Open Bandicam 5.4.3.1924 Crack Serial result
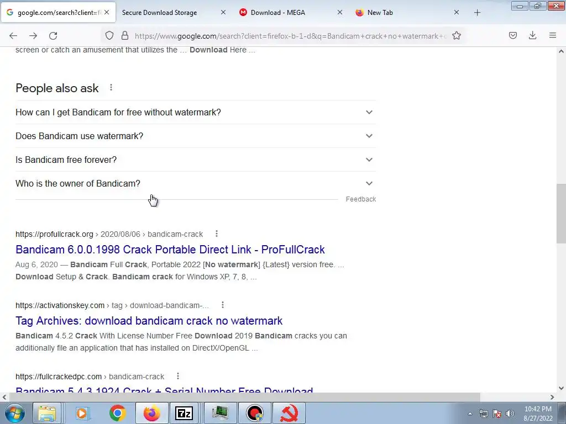Image resolution: width=566 pixels, height=424 pixels. (x=164, y=390)
